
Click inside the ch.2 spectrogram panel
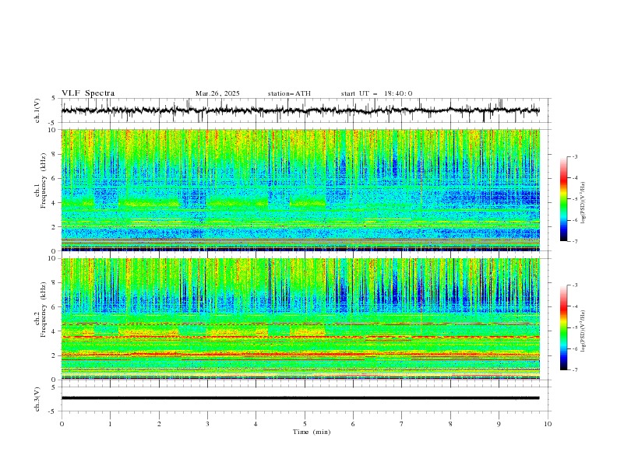click(x=301, y=319)
